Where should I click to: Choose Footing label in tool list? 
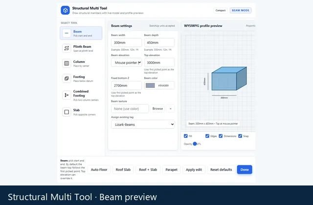pyautogui.click(x=79, y=77)
